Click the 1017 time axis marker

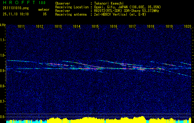pyautogui.click(x=132, y=26)
